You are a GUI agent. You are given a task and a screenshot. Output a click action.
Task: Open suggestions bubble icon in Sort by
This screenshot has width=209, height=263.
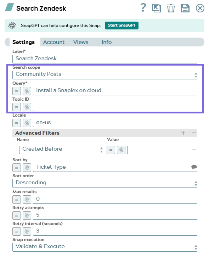194,167
